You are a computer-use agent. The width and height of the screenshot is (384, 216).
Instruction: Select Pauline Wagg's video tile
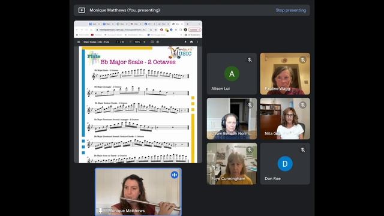[285, 74]
